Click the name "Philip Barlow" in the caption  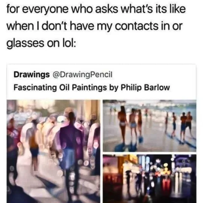[x=145, y=88]
